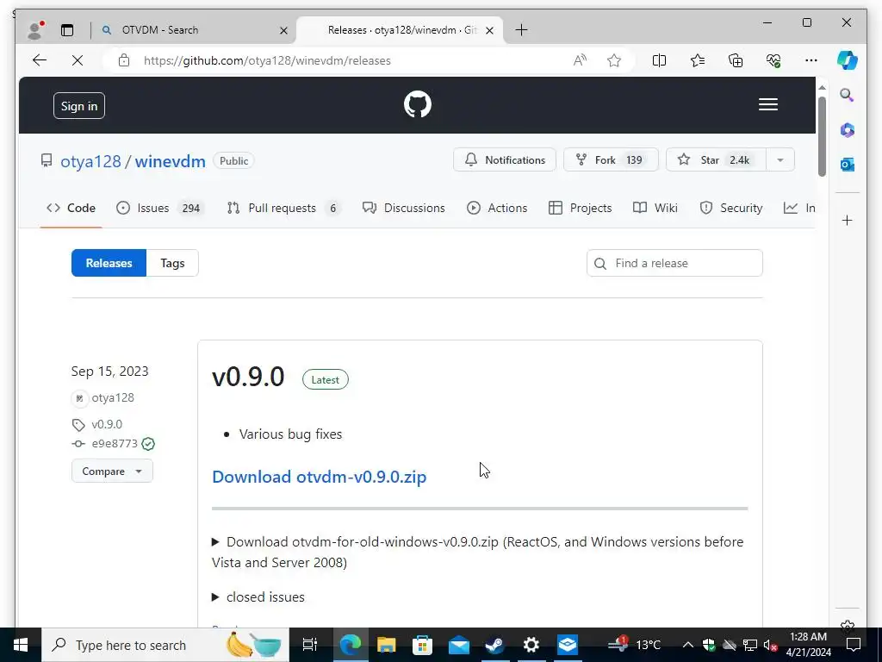Screen dimensions: 882x662
Task: Show hidden system tray icons chevron
Action: click(688, 645)
